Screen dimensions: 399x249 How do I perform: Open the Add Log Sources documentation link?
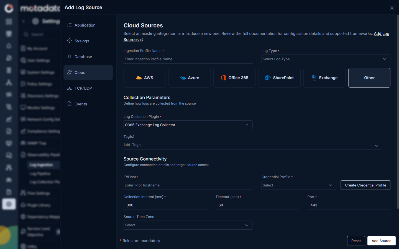coord(382,33)
